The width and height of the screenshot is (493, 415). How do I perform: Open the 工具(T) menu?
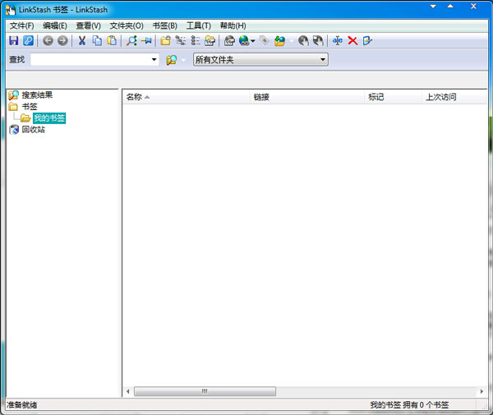tap(198, 25)
